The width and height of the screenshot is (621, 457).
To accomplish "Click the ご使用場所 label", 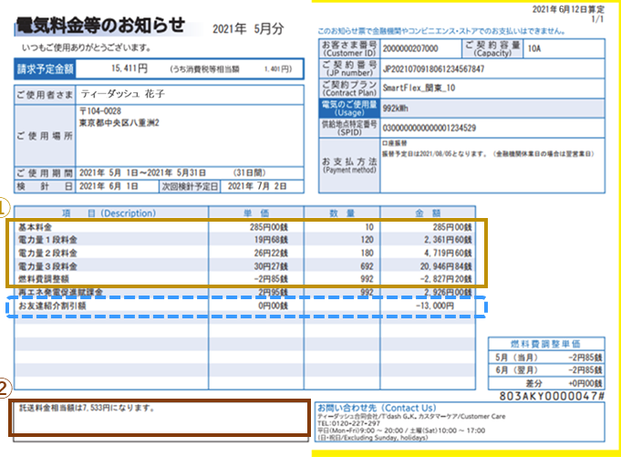I will [x=45, y=136].
